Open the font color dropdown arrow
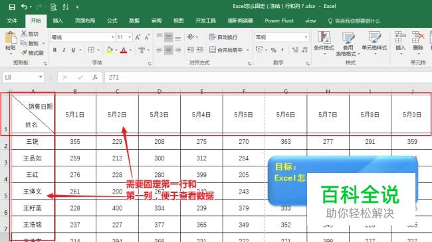The image size is (432, 242). pyautogui.click(x=130, y=50)
